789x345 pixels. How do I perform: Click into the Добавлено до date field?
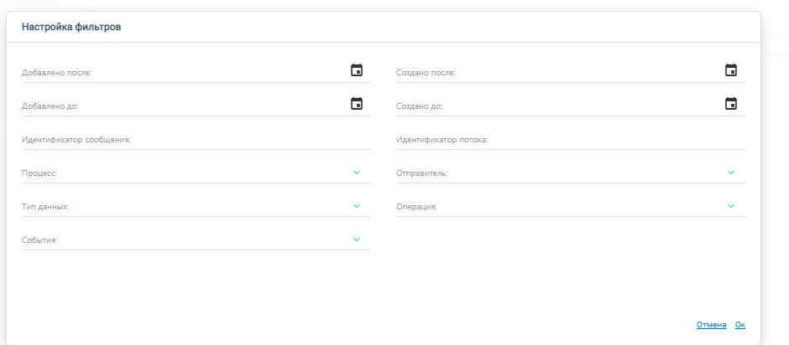(x=180, y=106)
